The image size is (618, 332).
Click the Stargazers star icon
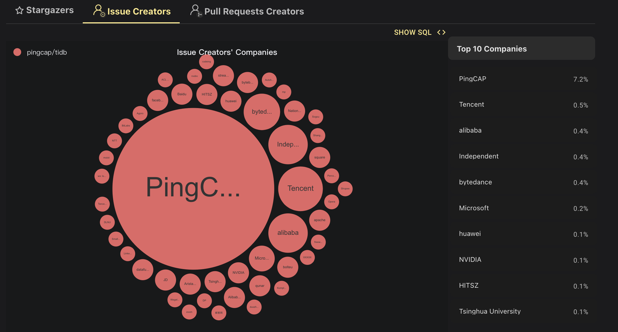coord(19,11)
